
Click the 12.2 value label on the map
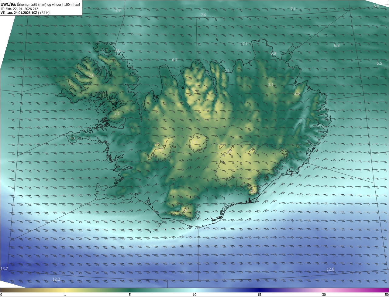pos(56,279)
